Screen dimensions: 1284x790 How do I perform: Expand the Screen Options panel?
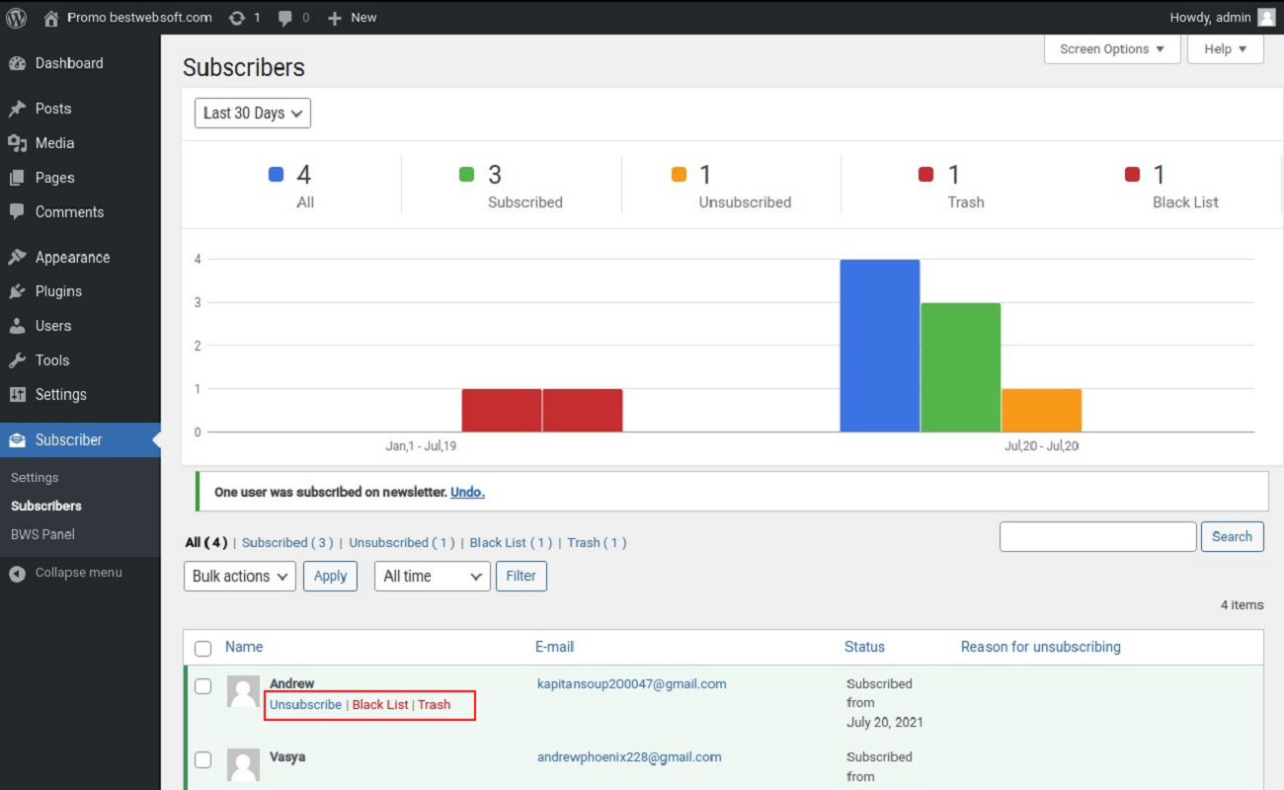pos(1112,49)
